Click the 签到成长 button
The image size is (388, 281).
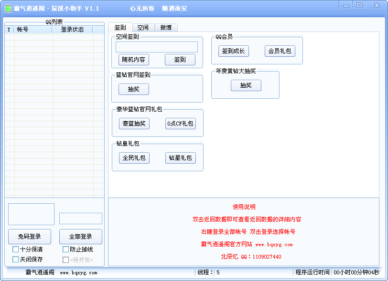click(233, 51)
